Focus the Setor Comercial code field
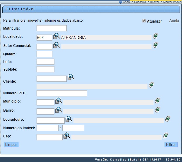This screenshot has width=182, height=162. tap(44, 47)
